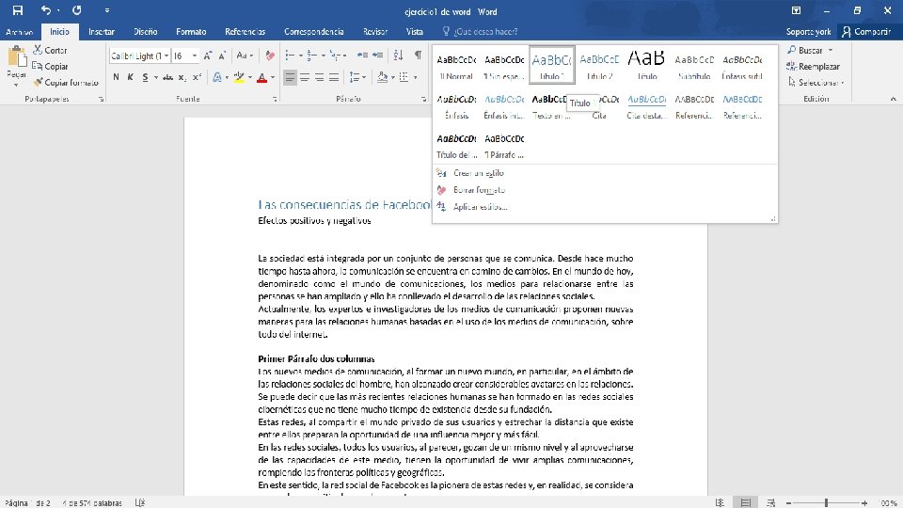
Task: Justify the paragraph text
Action: point(334,77)
